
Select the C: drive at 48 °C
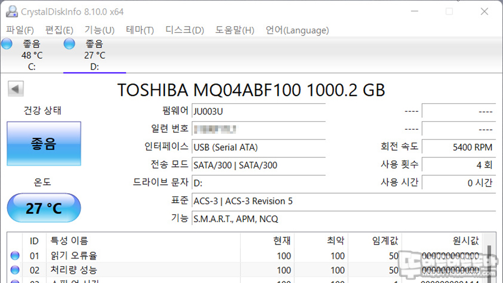coord(32,55)
